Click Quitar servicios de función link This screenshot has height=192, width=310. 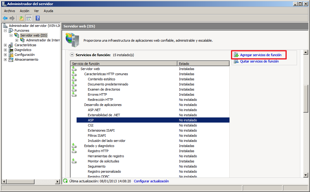coord(259,61)
